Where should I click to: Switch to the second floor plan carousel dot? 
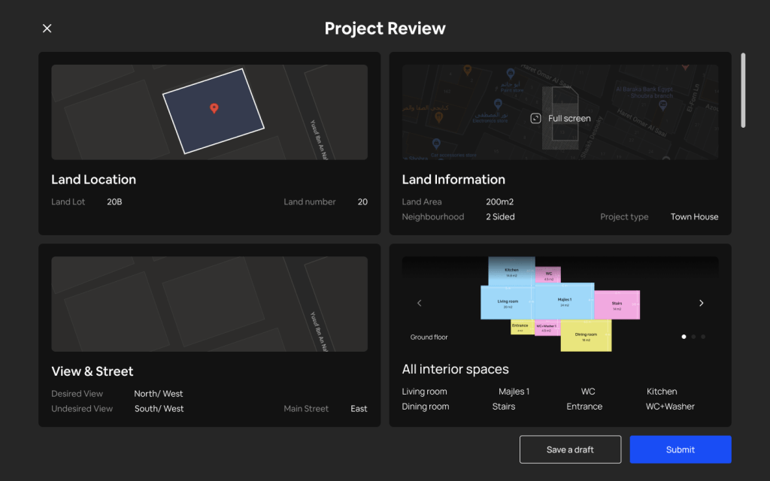(x=693, y=337)
